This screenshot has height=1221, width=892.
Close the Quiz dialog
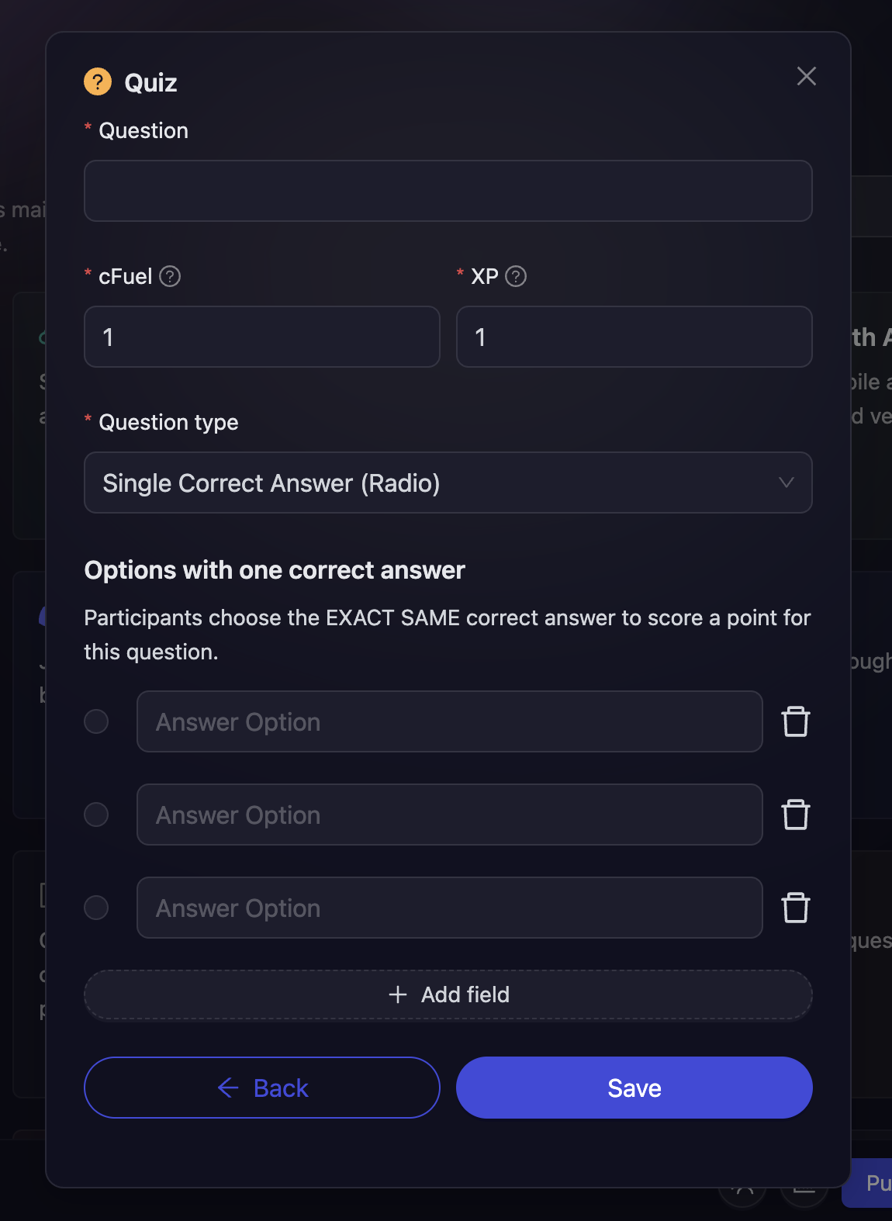click(x=807, y=76)
